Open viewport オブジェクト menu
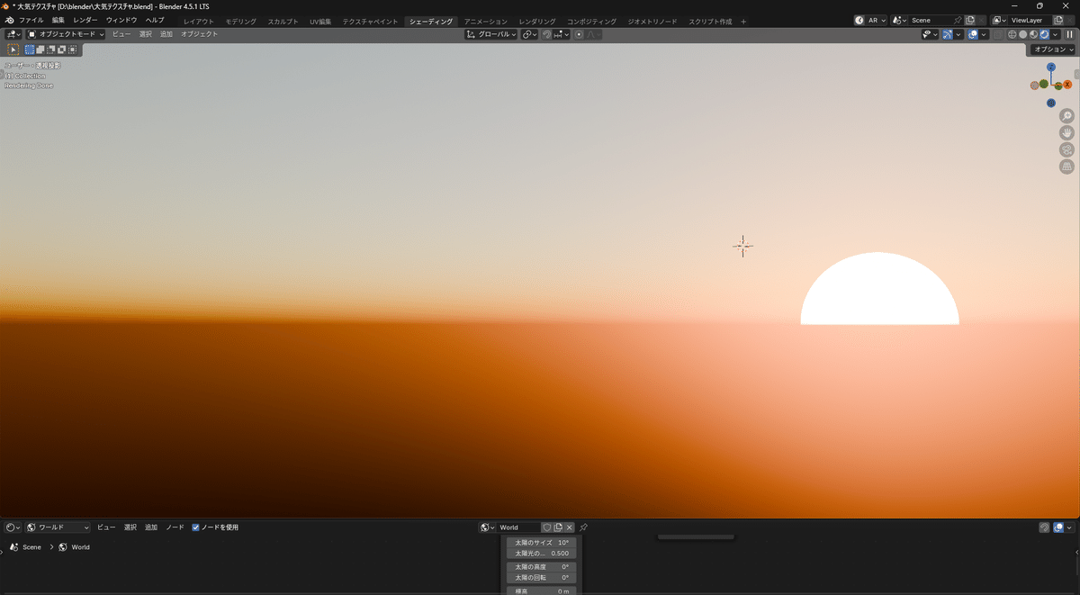The width and height of the screenshot is (1080, 595). (199, 34)
